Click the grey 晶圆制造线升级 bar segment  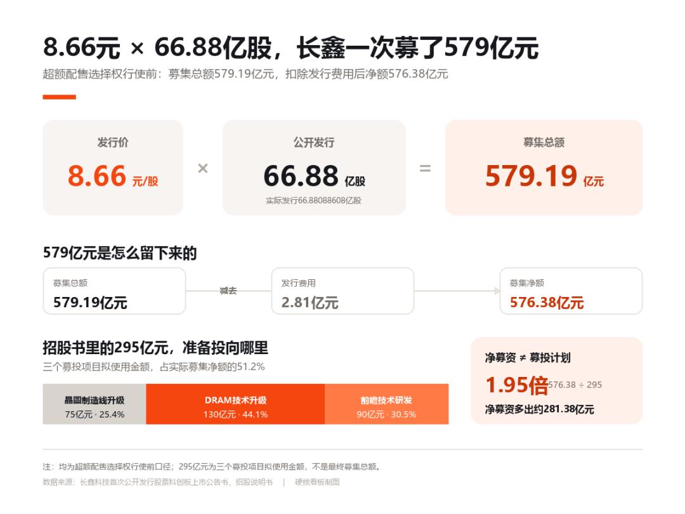[95, 404]
